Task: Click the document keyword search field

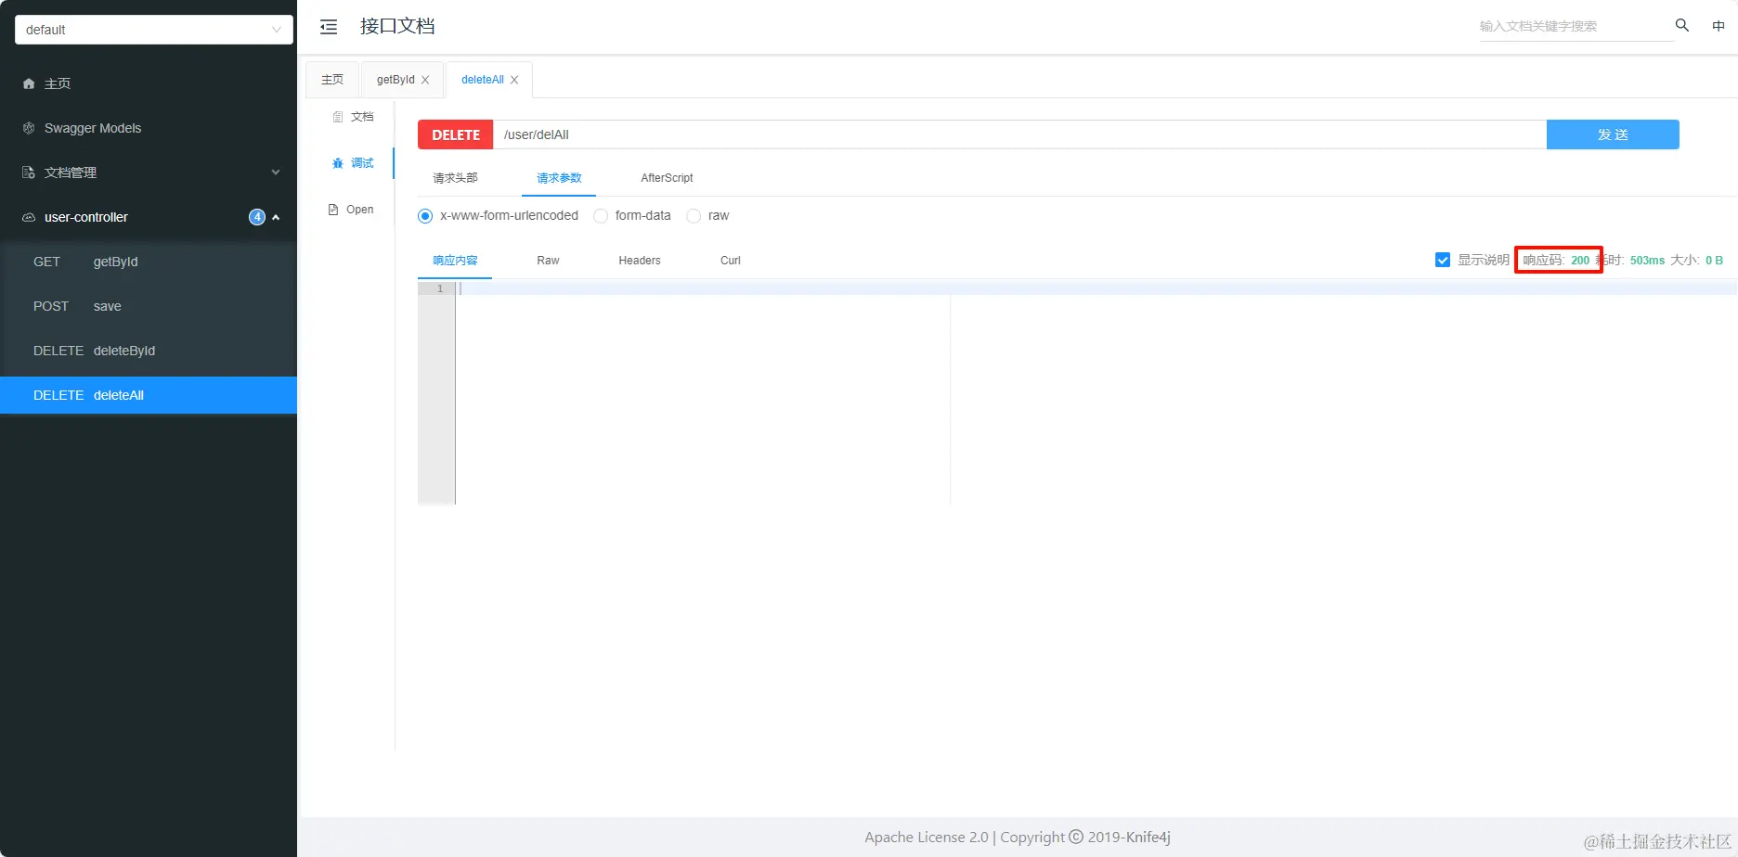Action: click(1575, 26)
